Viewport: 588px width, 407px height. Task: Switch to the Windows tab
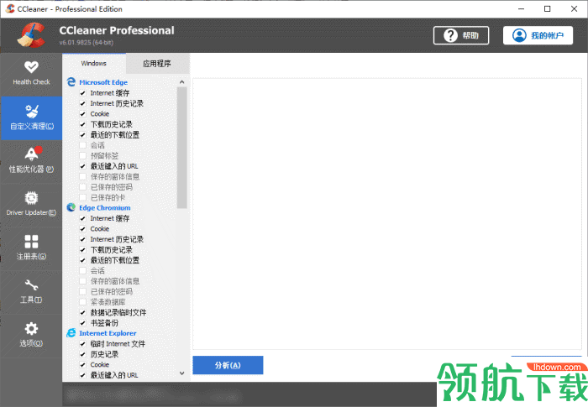click(x=94, y=63)
